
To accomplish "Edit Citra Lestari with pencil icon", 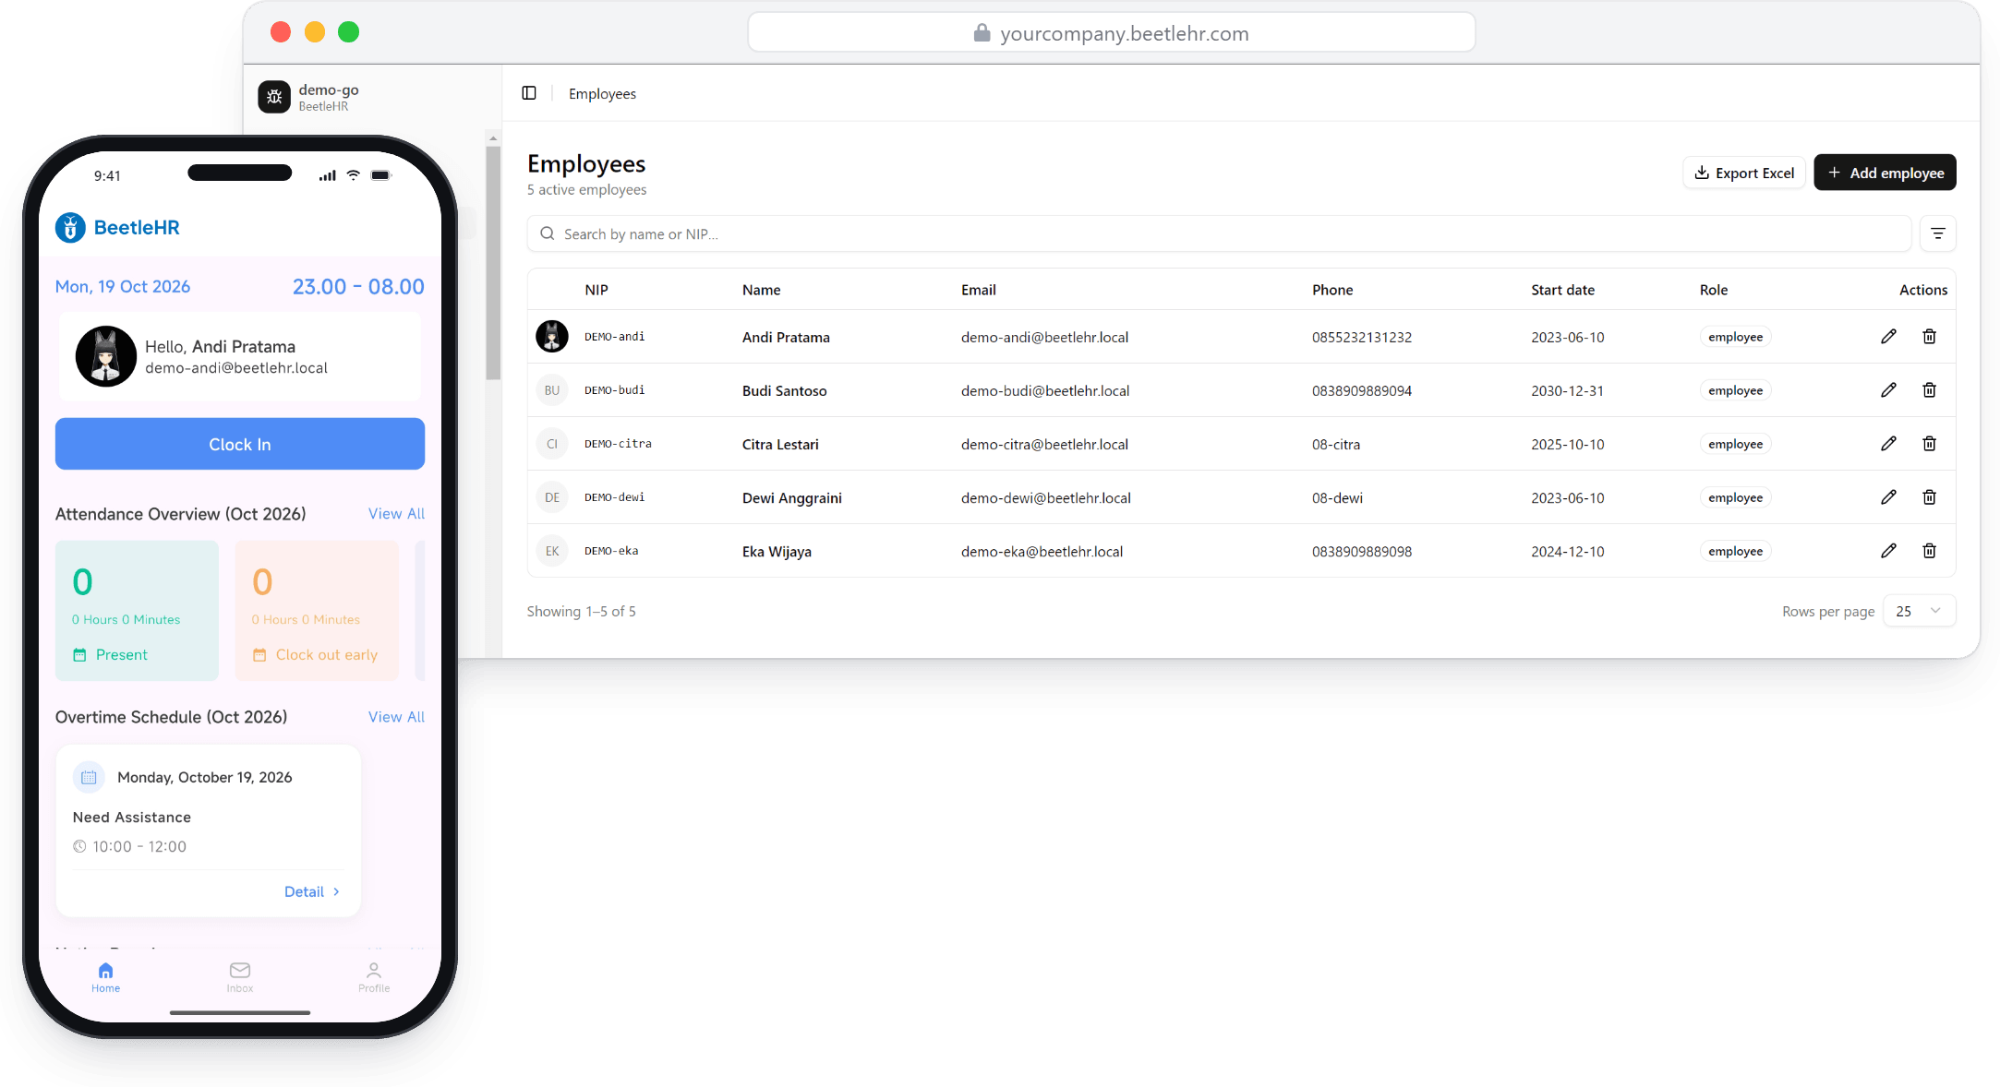I will coord(1888,444).
